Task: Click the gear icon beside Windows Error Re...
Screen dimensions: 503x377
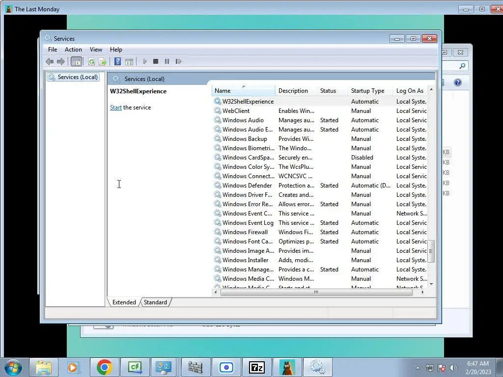Action: [x=218, y=204]
